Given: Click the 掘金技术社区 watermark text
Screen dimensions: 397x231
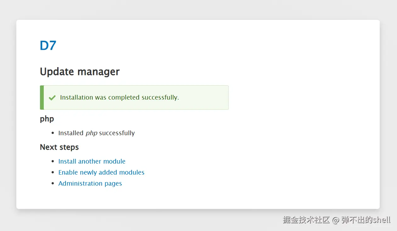Looking at the screenshot, I should 306,220.
